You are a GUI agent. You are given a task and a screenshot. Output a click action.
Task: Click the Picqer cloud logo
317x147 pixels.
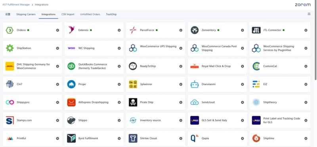coord(71,84)
